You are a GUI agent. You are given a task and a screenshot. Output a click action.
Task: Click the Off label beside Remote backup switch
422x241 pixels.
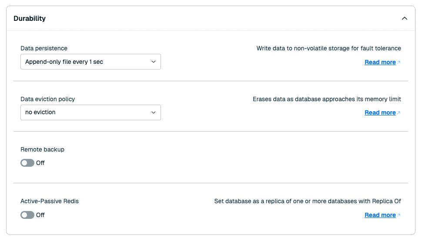tap(40, 163)
